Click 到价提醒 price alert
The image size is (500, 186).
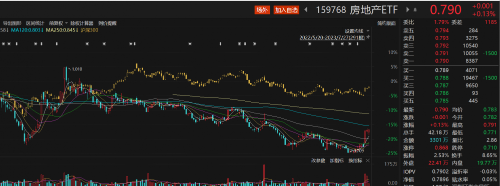coord(108,23)
